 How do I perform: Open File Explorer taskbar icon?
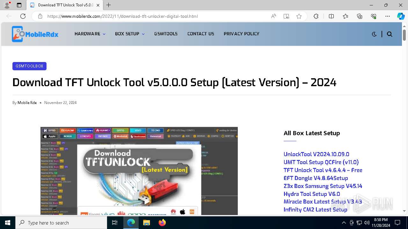146,223
